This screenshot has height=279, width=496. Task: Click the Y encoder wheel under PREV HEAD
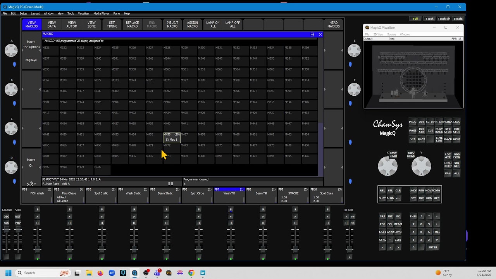(421, 166)
